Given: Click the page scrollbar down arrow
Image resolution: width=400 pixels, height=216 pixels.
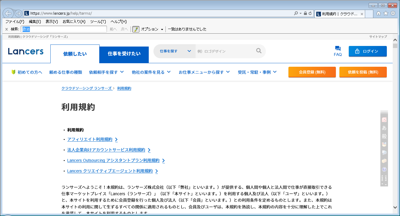Looking at the screenshot, I should (395, 207).
